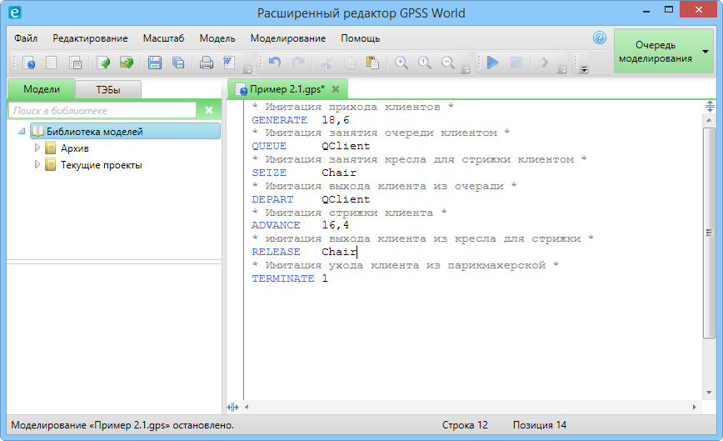Image resolution: width=723 pixels, height=441 pixels.
Task: Click the blue Help question mark icon
Action: tap(599, 38)
